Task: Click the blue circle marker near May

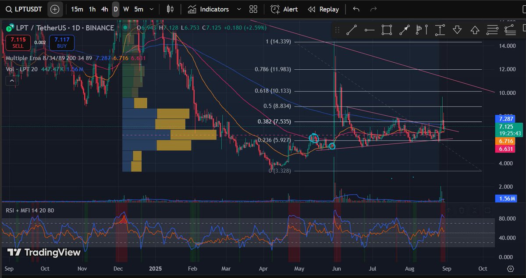Action: click(x=314, y=138)
